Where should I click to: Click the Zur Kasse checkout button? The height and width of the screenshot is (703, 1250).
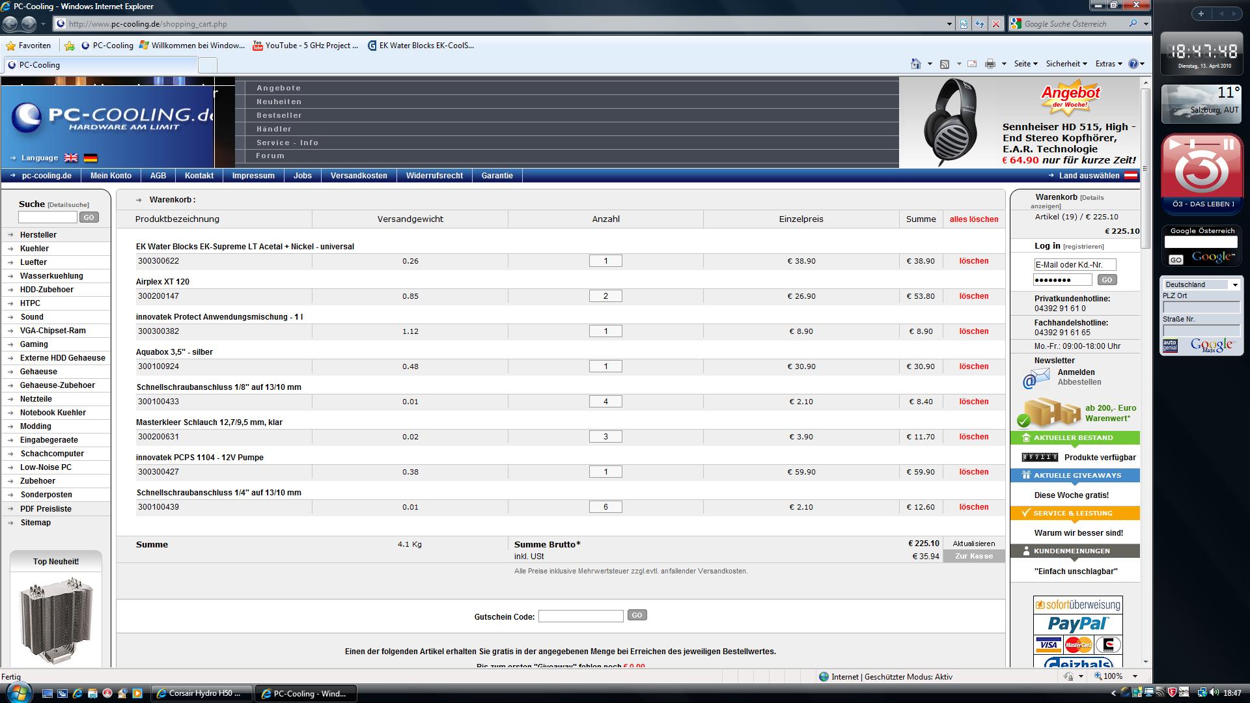[974, 556]
